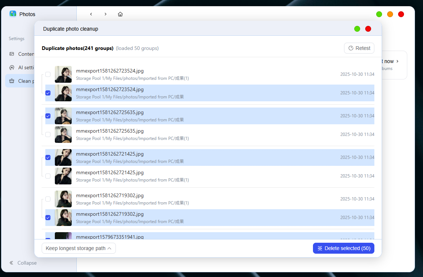The height and width of the screenshot is (277, 423).
Task: Maximize the Duplicate photo cleanup dialog
Action: click(357, 29)
